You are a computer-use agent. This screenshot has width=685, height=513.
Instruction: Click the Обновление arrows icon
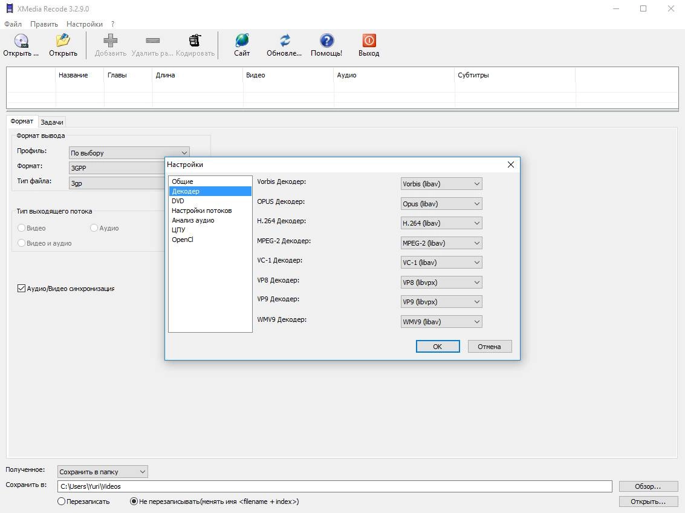coord(284,41)
